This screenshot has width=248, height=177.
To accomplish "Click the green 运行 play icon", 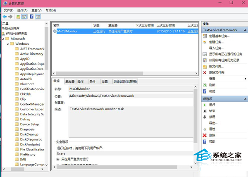I will 205,105.
